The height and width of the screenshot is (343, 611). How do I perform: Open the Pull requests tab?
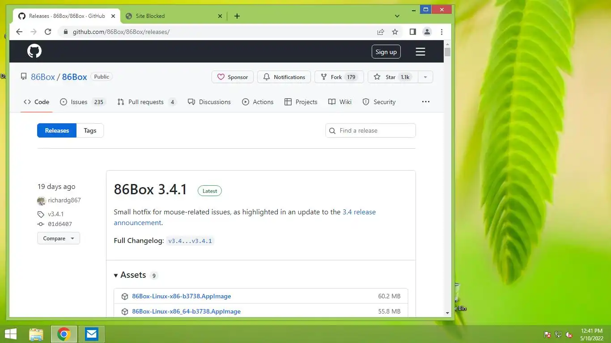(x=147, y=102)
